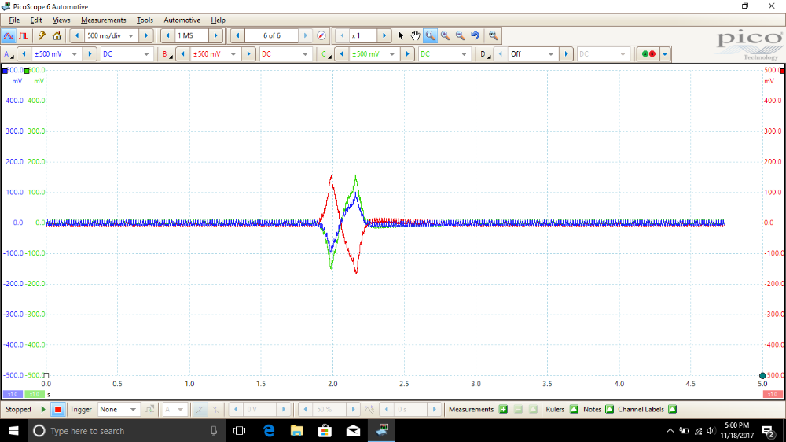The height and width of the screenshot is (442, 786).
Task: Go to previous waveform buffer arrow
Action: click(x=237, y=35)
